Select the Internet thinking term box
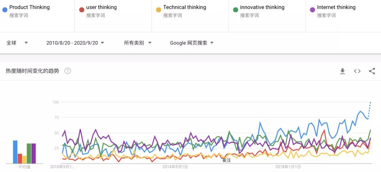The width and height of the screenshot is (381, 172). coord(343,16)
